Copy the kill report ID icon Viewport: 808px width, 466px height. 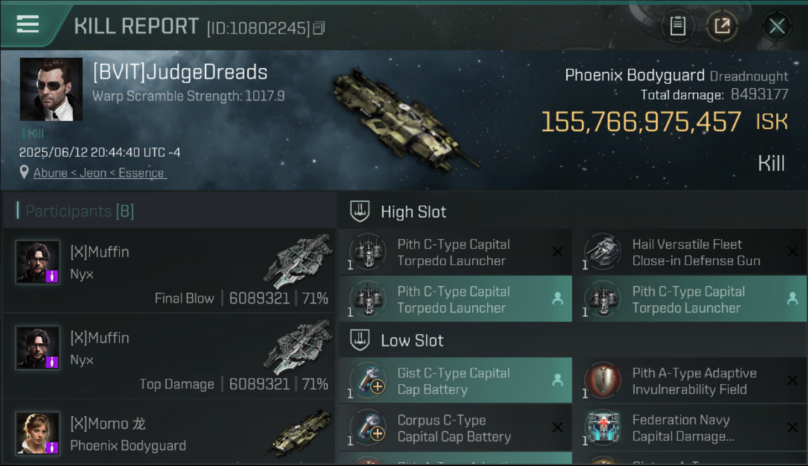[319, 28]
